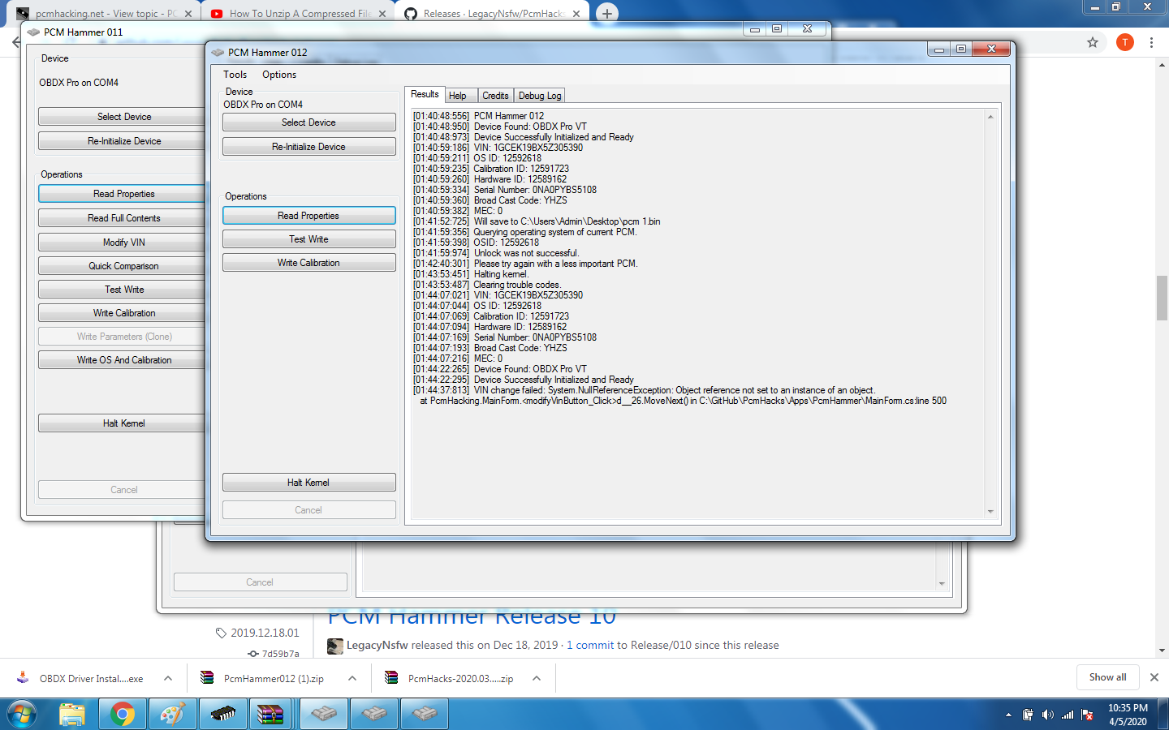
Task: Click the network signal tray icon
Action: point(1068,715)
